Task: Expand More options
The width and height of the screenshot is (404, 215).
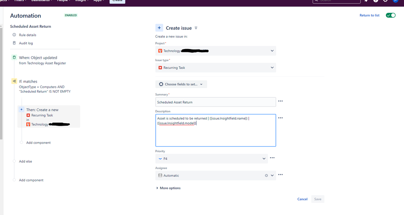Action: point(168,188)
